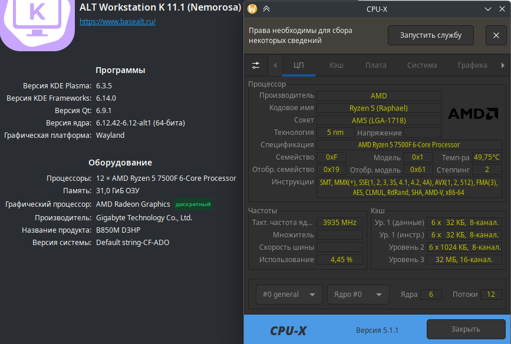The width and height of the screenshot is (511, 344).
Task: Click the 0x19 displayed family value
Action: pyautogui.click(x=331, y=170)
